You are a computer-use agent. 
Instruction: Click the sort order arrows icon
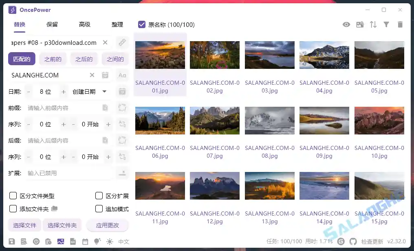tap(373, 24)
